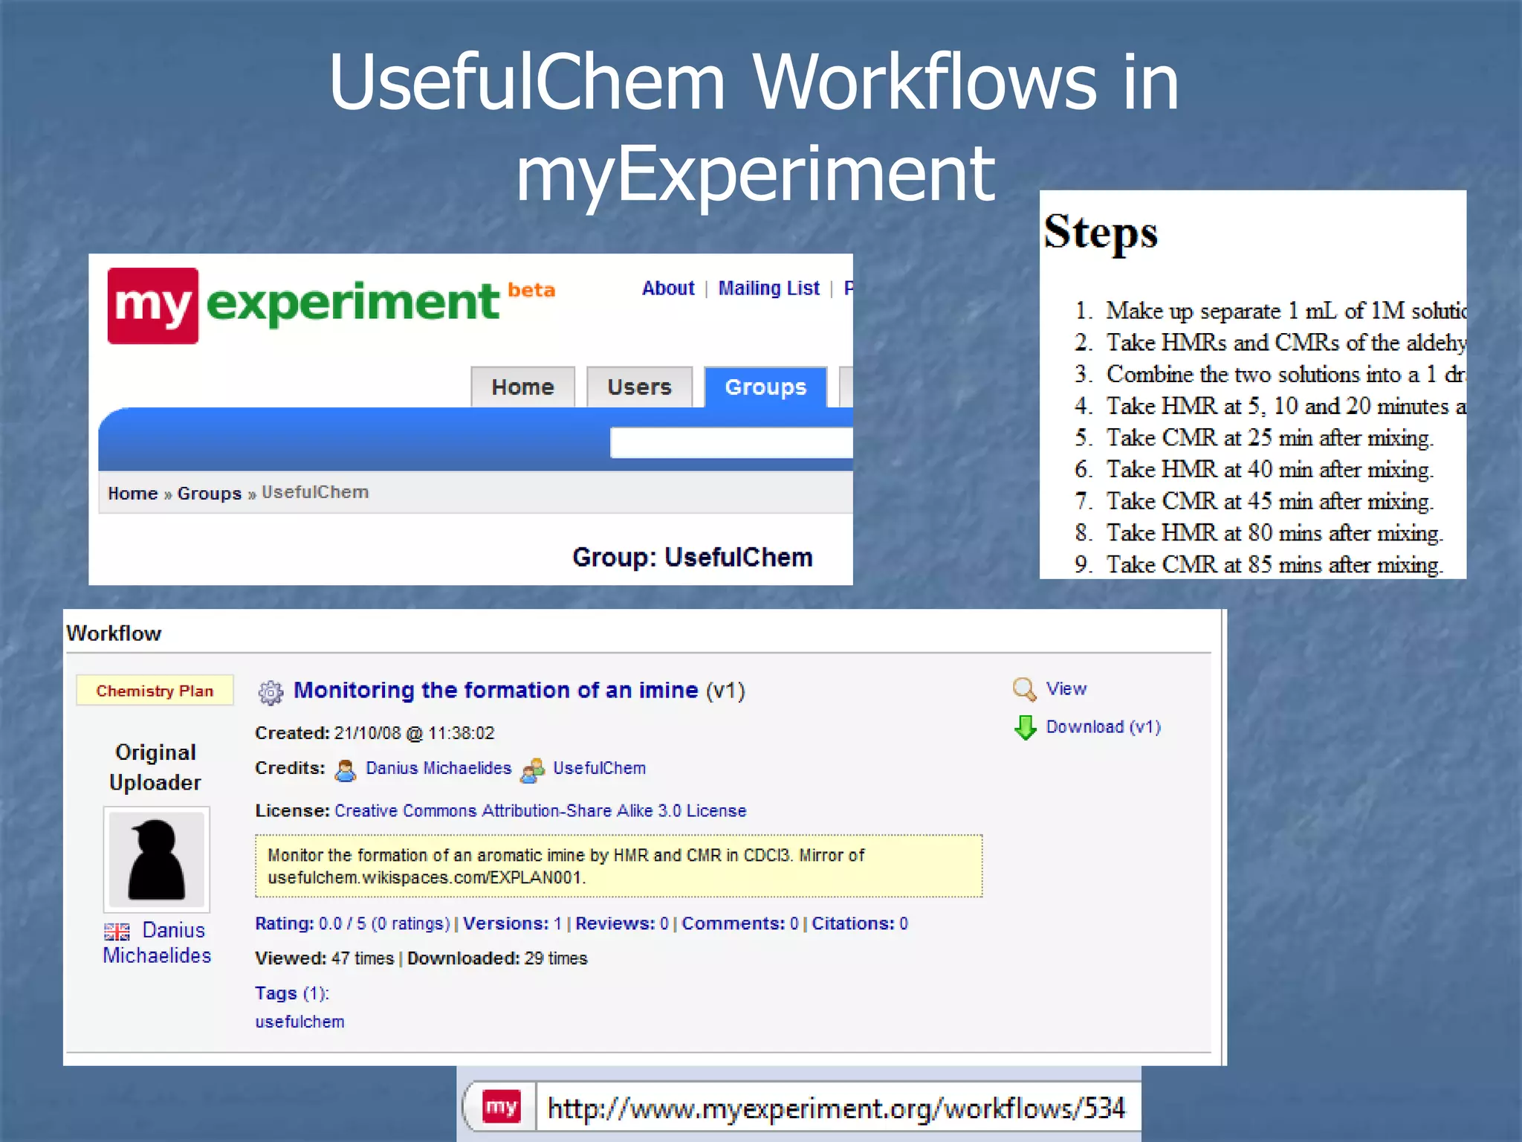Click the user icon beside Danius Michaelides credit
1522x1142 pixels.
tap(345, 770)
